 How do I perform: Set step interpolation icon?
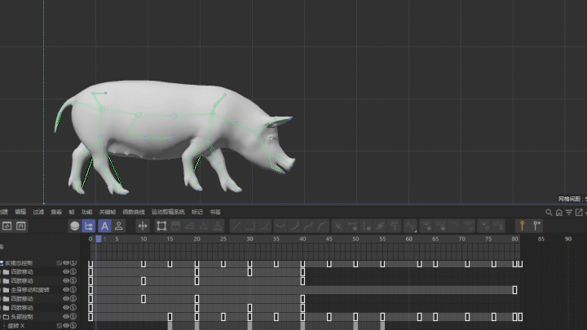[250, 226]
